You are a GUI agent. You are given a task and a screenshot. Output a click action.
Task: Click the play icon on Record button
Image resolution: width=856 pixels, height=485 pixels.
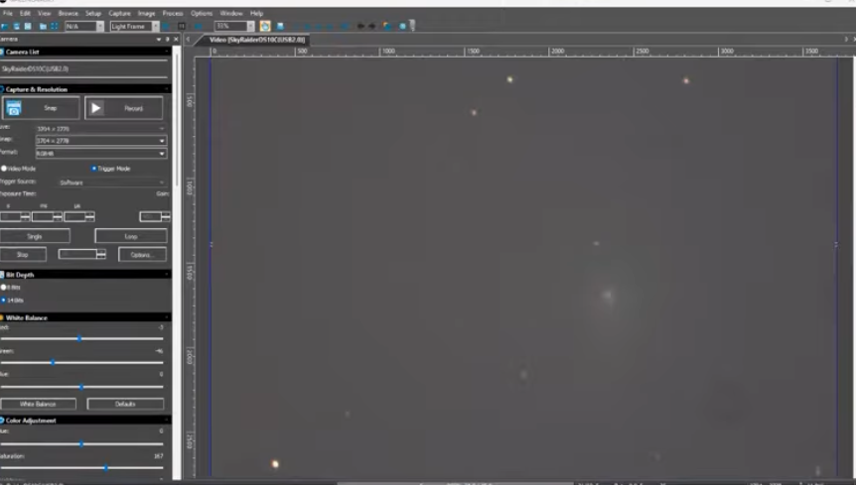(96, 108)
